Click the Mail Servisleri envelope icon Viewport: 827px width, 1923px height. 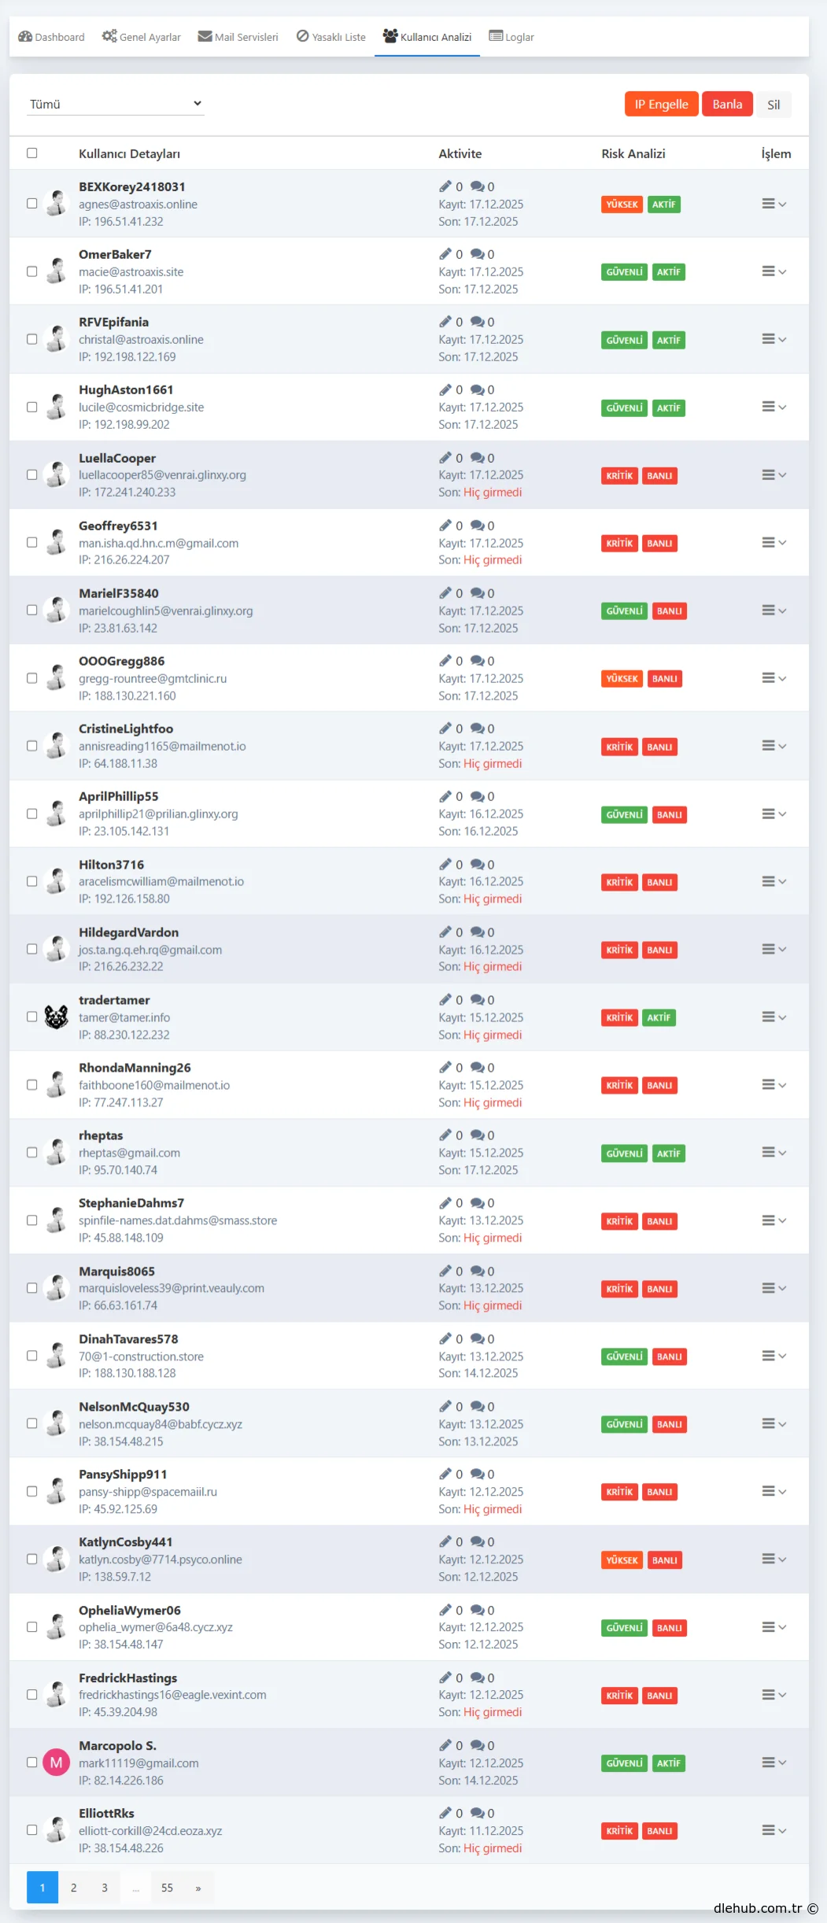point(205,36)
